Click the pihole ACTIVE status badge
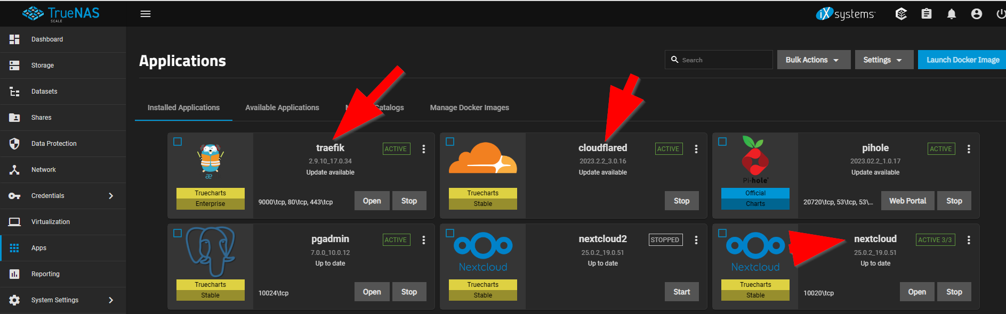The height and width of the screenshot is (314, 1006). click(x=941, y=149)
